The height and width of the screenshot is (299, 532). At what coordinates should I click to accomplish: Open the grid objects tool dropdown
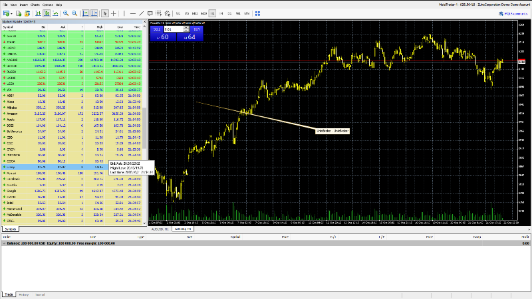158,13
